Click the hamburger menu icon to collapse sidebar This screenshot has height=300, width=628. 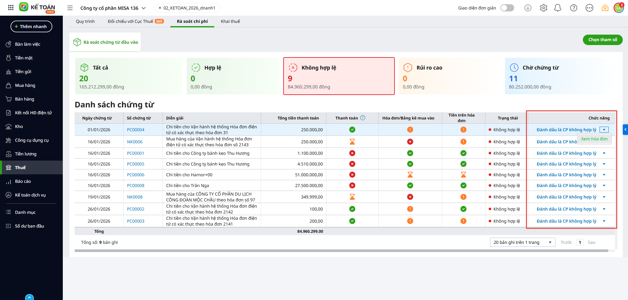coord(70,8)
